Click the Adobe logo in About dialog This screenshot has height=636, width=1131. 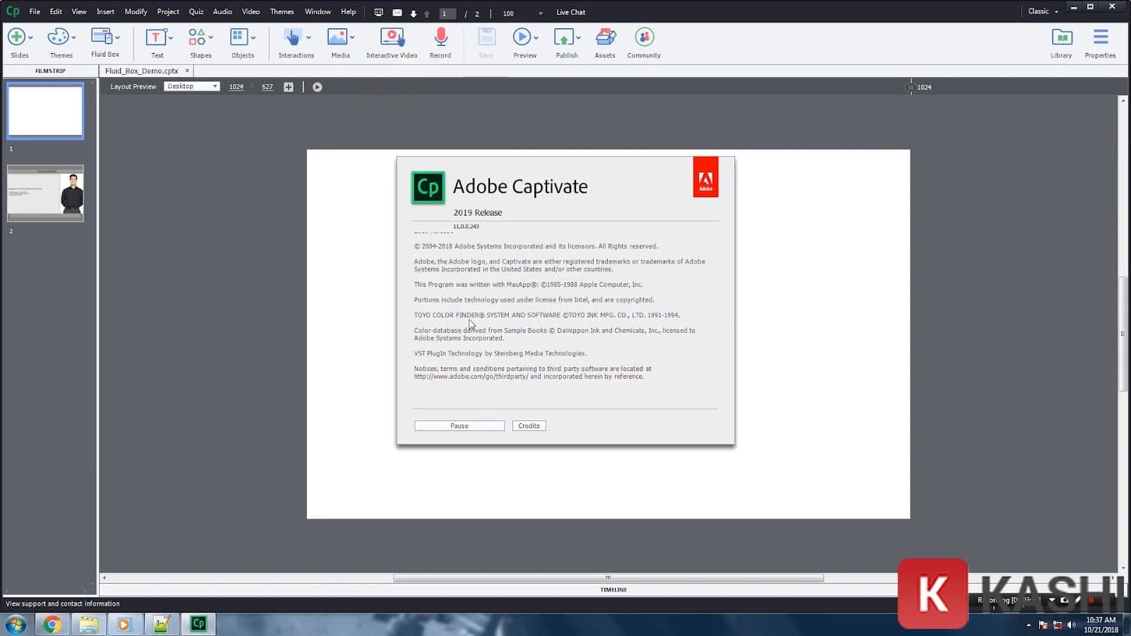point(705,177)
